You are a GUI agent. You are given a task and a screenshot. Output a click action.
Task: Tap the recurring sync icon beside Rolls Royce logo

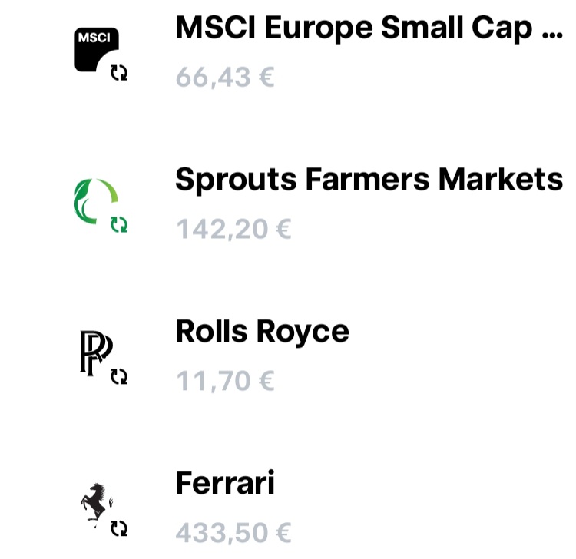point(119,376)
